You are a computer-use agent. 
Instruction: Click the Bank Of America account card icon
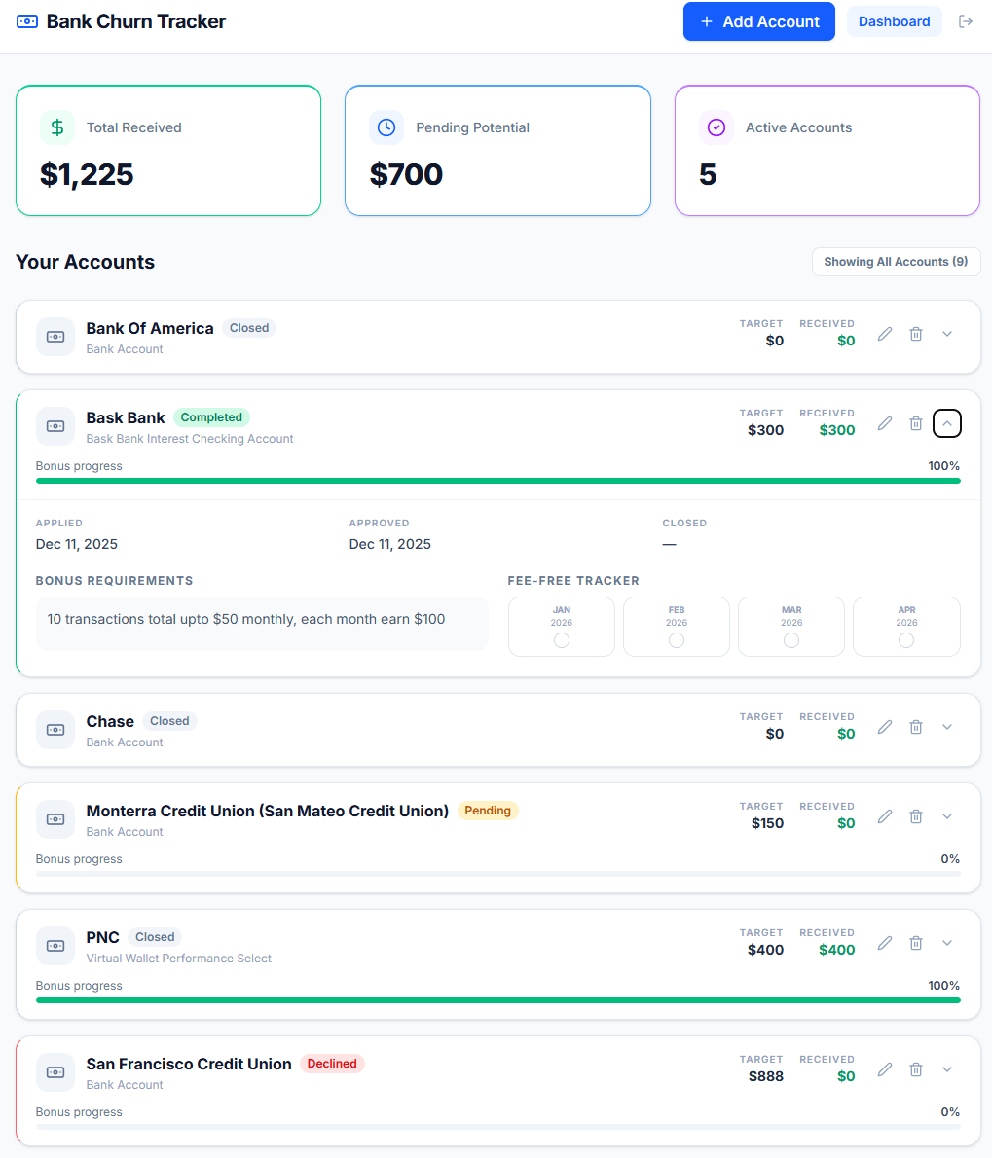click(55, 336)
